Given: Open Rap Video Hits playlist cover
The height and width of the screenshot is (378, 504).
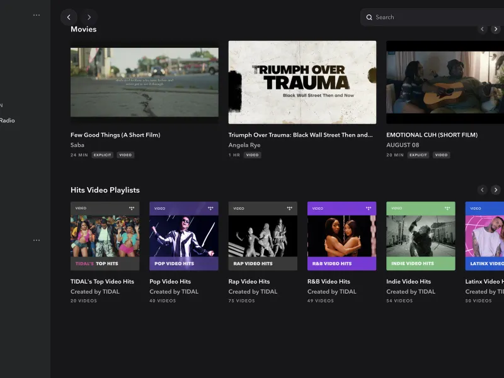Looking at the screenshot, I should (263, 236).
